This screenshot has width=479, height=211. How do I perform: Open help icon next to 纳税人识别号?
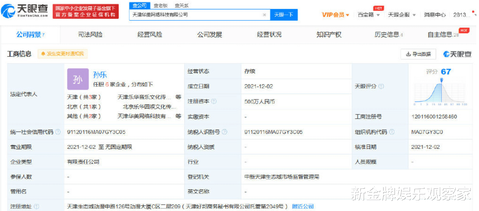pos(225,132)
